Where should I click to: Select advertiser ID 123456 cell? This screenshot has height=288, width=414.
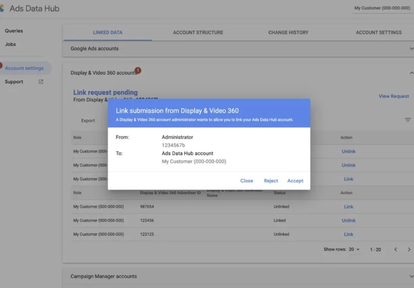147,220
